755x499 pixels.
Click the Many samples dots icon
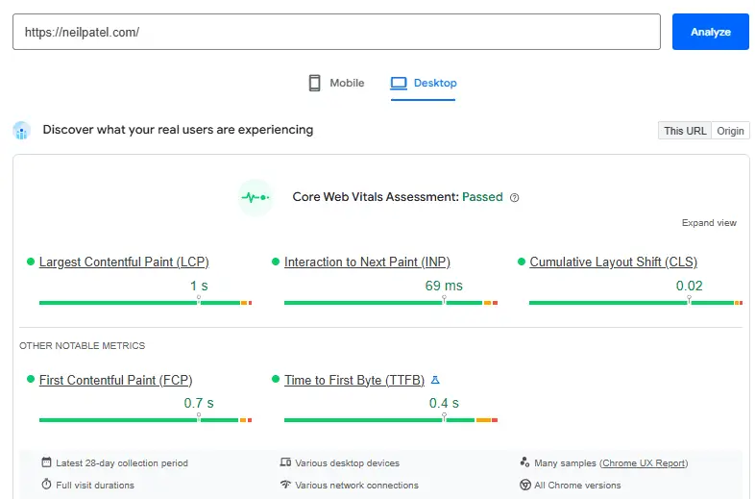point(524,462)
